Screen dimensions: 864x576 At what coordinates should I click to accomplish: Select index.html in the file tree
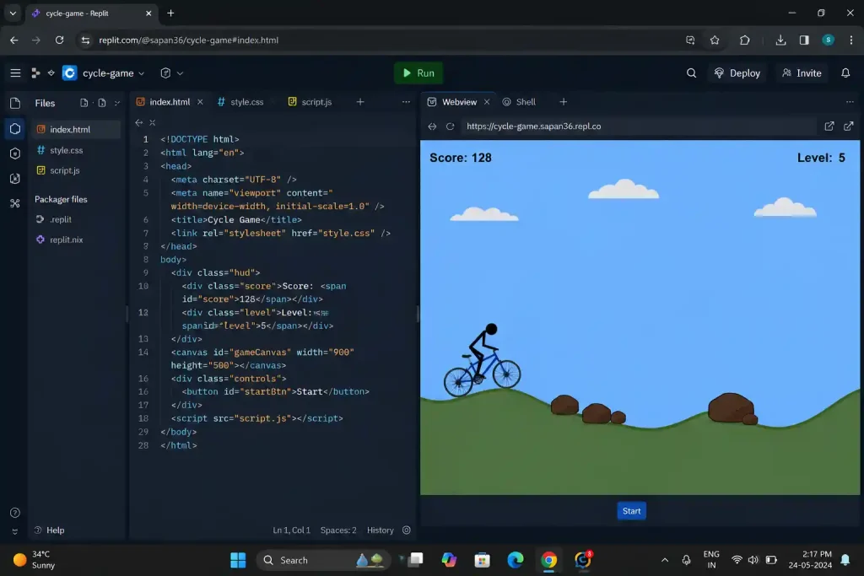click(75, 129)
